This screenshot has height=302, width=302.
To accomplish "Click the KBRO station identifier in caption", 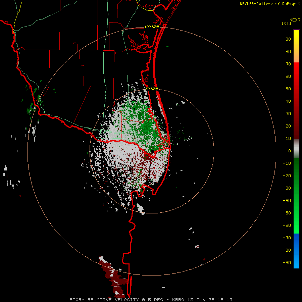I will (178, 300).
